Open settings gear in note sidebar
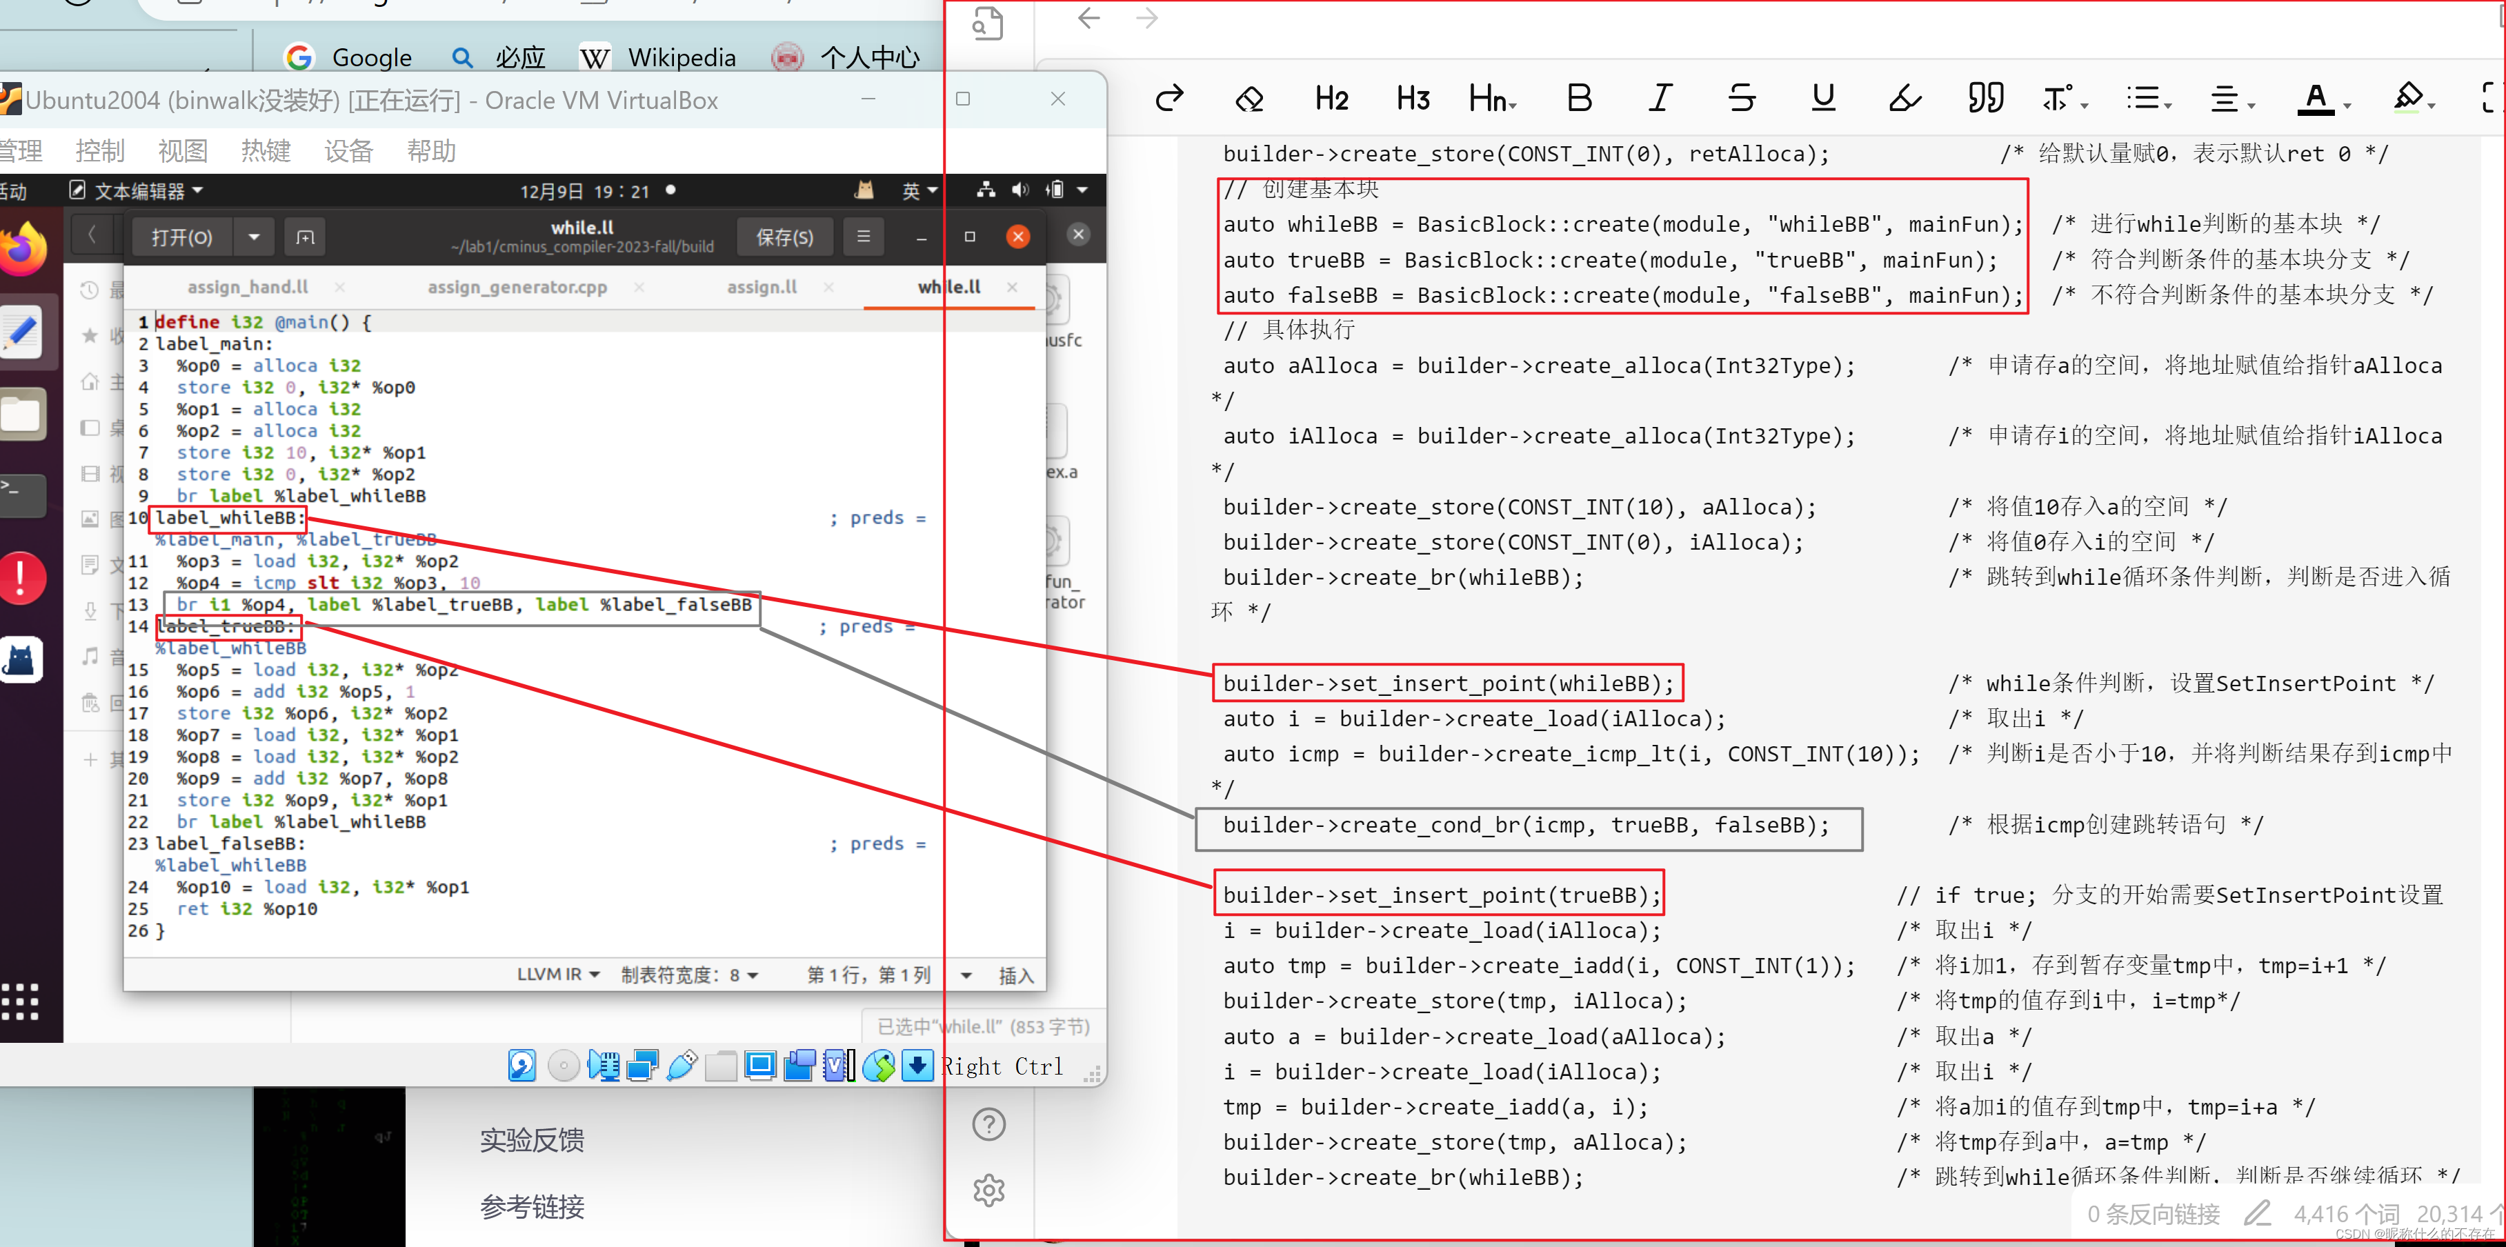This screenshot has height=1247, width=2506. click(x=988, y=1190)
